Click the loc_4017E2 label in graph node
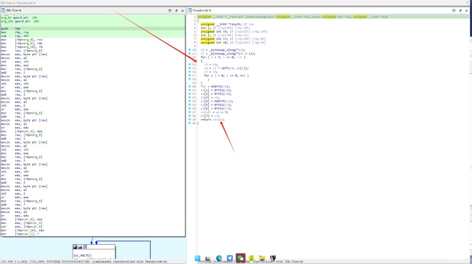 point(83,256)
